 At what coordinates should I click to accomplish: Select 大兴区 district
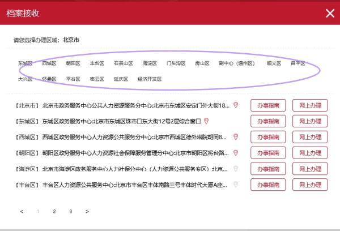pos(25,79)
